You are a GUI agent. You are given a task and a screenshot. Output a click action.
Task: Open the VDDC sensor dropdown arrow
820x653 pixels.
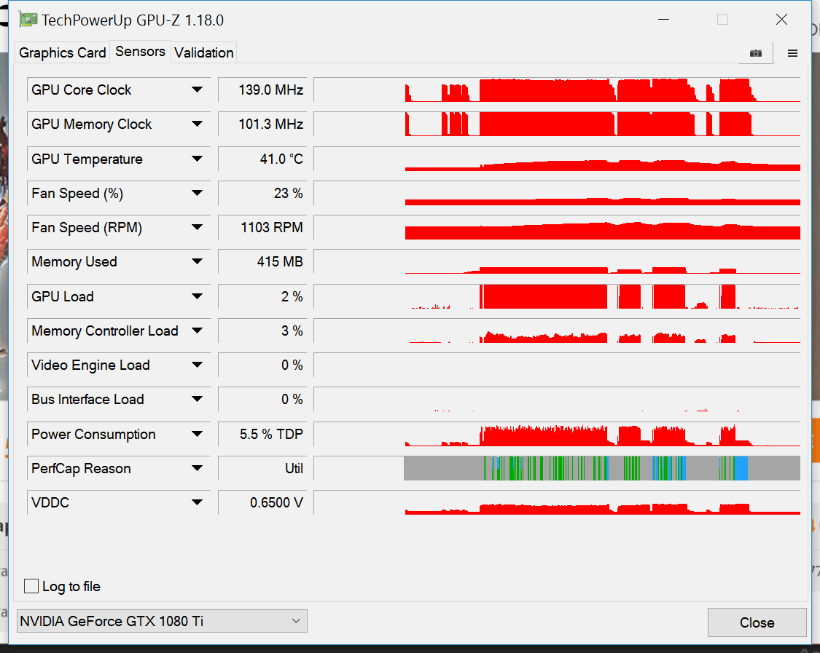pos(197,502)
